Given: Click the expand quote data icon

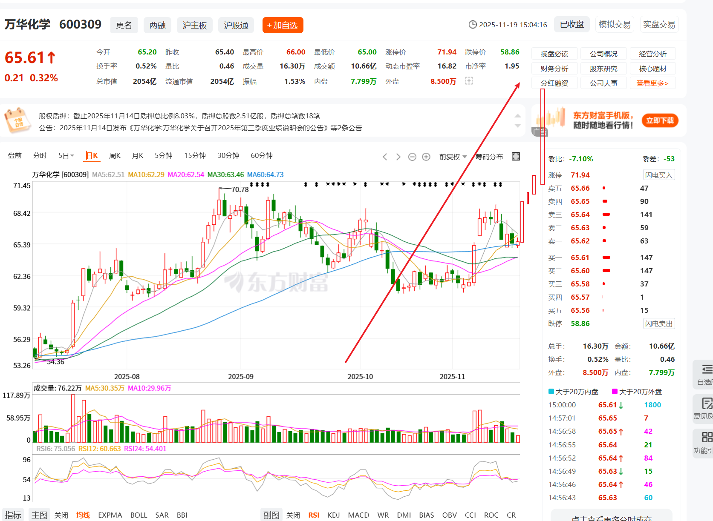Looking at the screenshot, I should tap(469, 81).
